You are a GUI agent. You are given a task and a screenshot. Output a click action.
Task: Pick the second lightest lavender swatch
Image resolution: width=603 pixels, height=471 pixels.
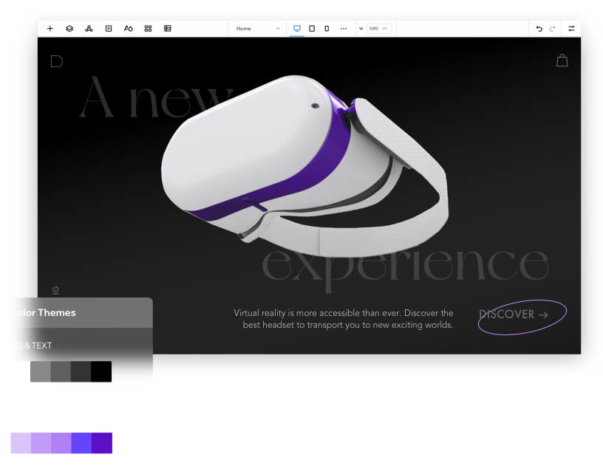pyautogui.click(x=41, y=443)
